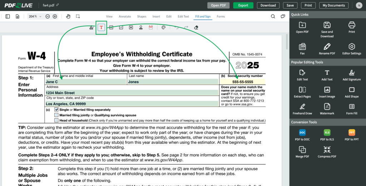Switch to the Edit Text tab
This screenshot has width=366, height=186.
click(x=183, y=16)
